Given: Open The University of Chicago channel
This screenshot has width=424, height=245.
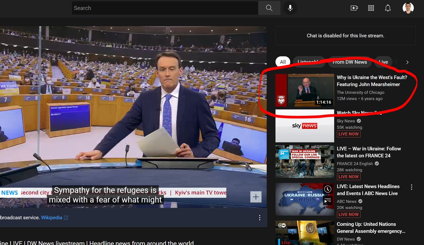Looking at the screenshot, I should pyautogui.click(x=360, y=92).
